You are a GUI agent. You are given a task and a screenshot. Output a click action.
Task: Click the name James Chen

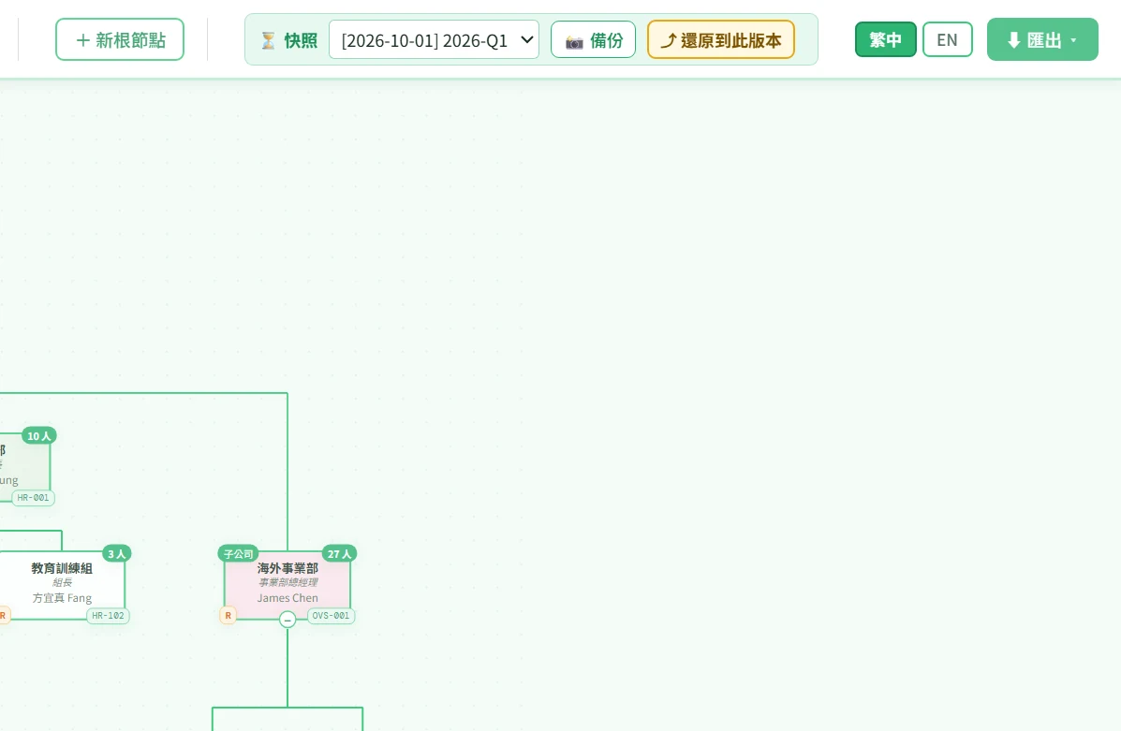(288, 598)
